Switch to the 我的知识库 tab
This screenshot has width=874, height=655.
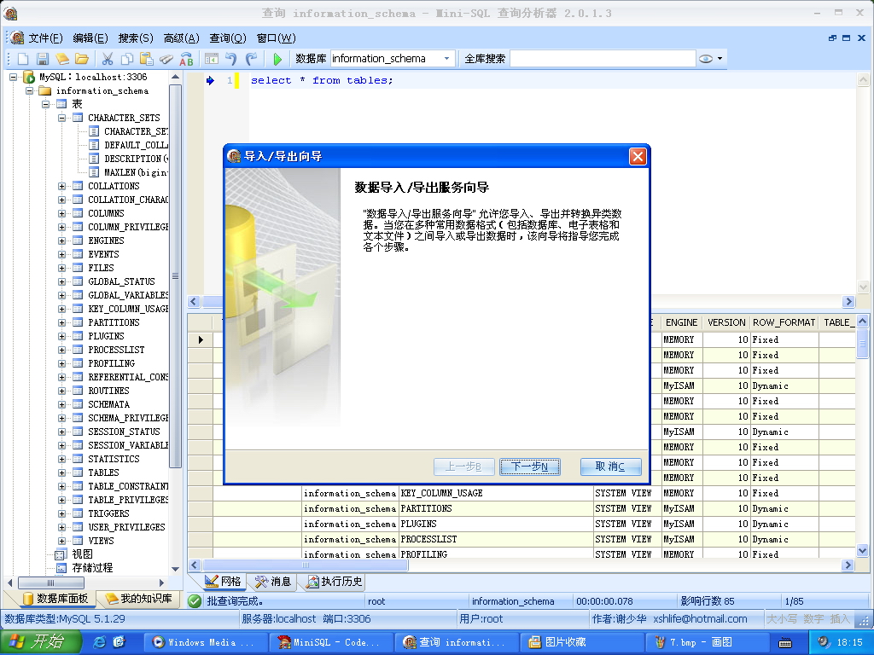140,599
